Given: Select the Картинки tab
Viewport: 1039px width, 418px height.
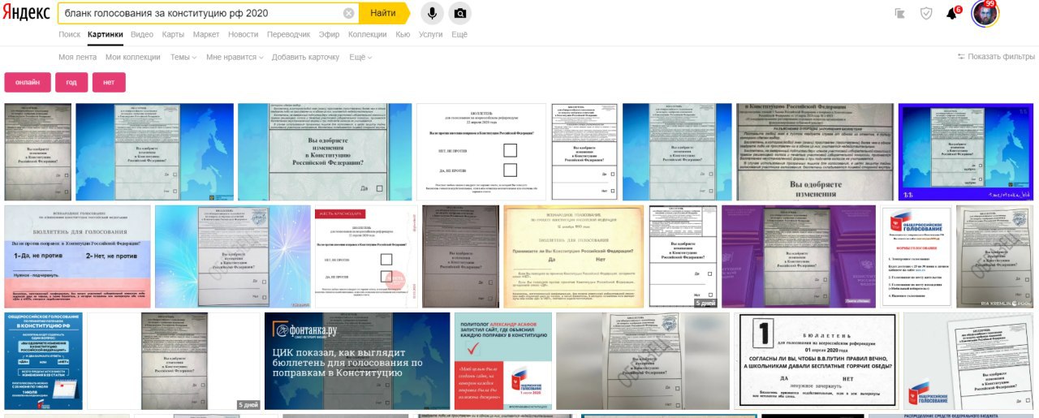Looking at the screenshot, I should (106, 35).
